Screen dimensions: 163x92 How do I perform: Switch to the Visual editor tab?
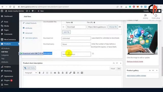point(113,68)
